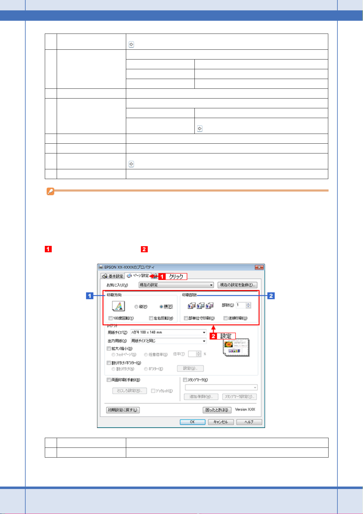Choose the 任意倍率 radio button
The image size is (363, 514).
coord(146,354)
